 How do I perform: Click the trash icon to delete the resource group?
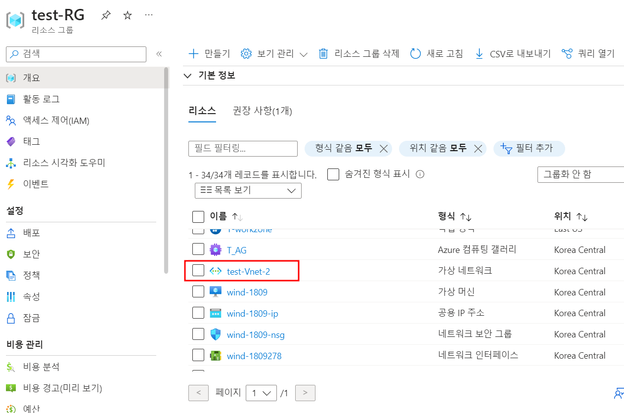pyautogui.click(x=323, y=54)
